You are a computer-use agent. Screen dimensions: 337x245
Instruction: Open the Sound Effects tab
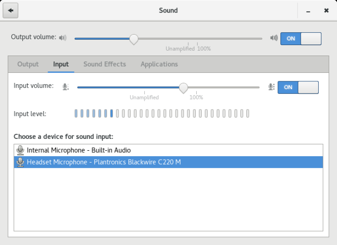[105, 64]
